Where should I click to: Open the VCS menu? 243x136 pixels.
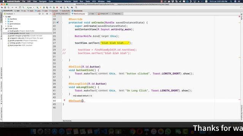(x=94, y=2)
